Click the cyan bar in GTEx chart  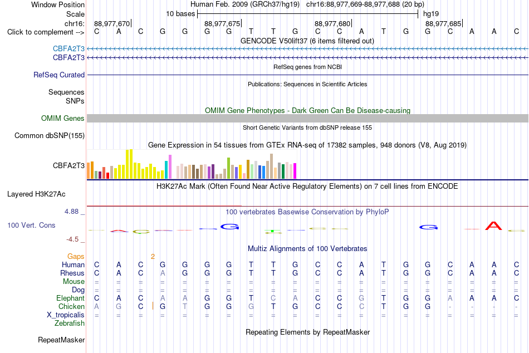pyautogui.click(x=166, y=170)
